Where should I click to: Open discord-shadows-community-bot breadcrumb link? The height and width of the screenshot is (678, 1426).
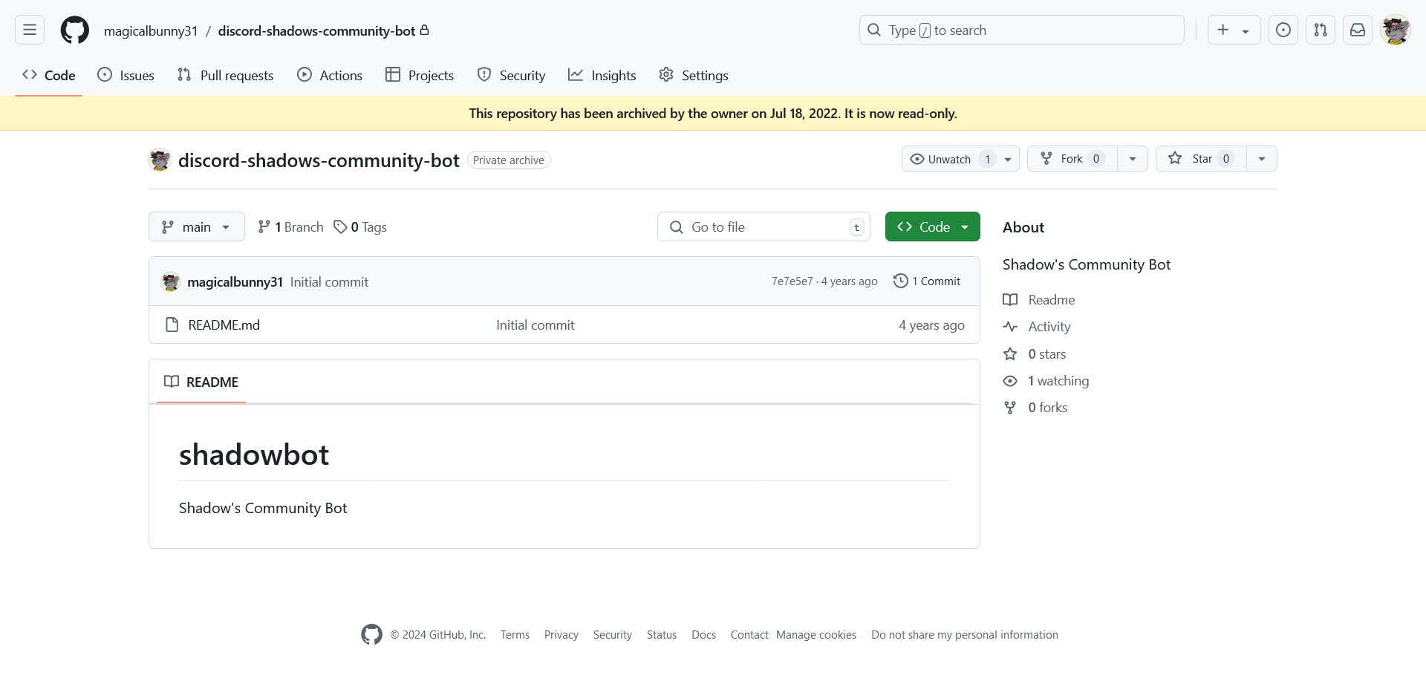316,30
